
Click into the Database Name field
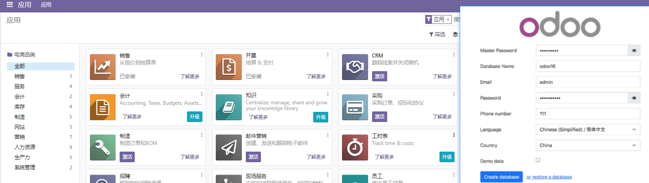588,66
